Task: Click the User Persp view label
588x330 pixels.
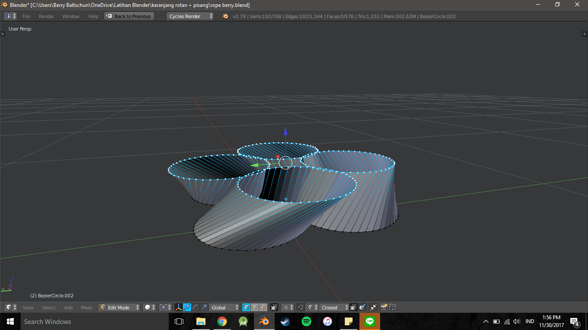Action: pyautogui.click(x=20, y=29)
